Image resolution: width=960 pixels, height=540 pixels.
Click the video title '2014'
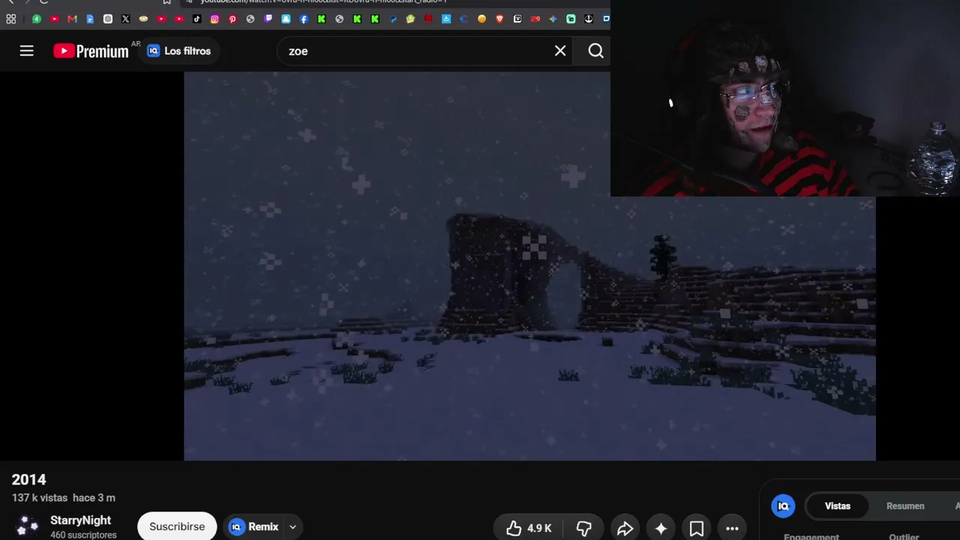pos(29,480)
